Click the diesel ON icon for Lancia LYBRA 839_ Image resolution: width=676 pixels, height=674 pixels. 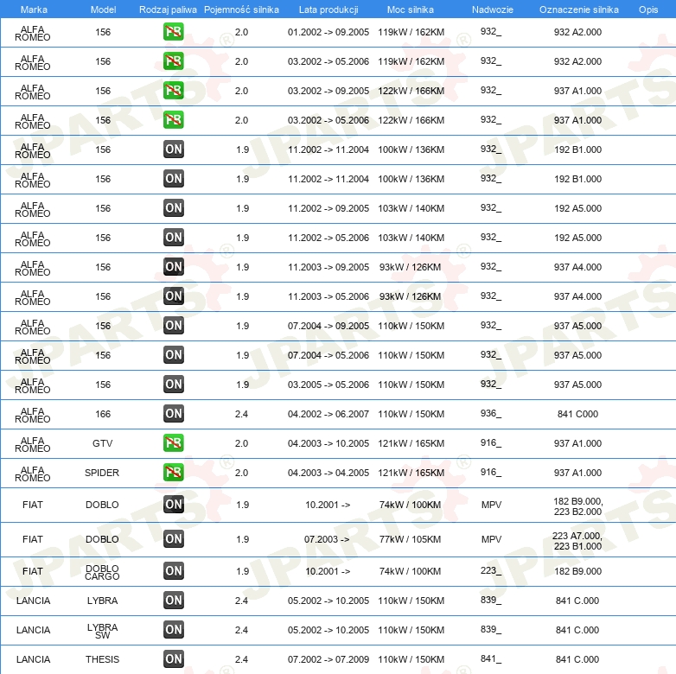click(174, 601)
